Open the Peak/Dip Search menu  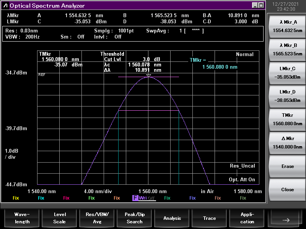(x=135, y=218)
